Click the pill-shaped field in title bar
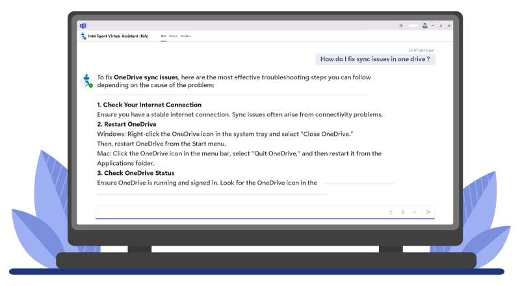 click(x=413, y=25)
